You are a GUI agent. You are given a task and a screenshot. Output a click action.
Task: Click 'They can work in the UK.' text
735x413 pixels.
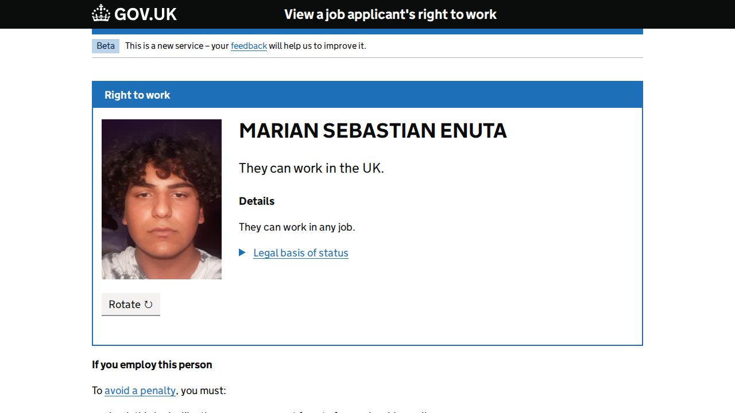tap(311, 168)
